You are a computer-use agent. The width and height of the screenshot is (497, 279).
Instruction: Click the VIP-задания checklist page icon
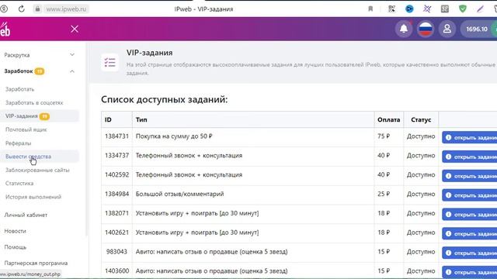coord(110,62)
